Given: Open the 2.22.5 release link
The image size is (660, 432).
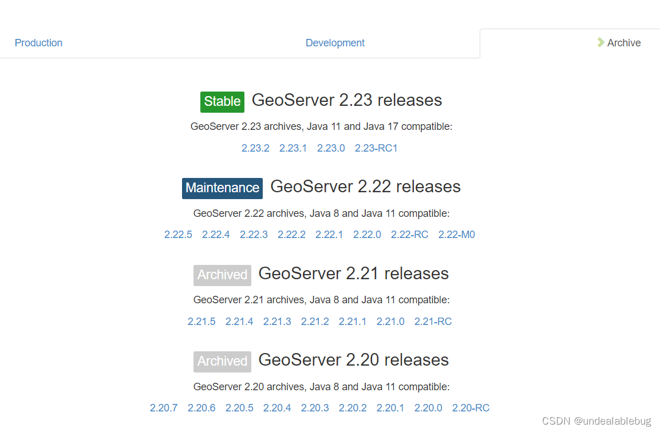Looking at the screenshot, I should pos(178,235).
